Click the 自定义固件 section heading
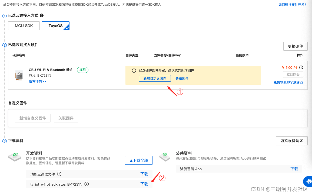The width and height of the screenshot is (312, 194). pos(18,103)
